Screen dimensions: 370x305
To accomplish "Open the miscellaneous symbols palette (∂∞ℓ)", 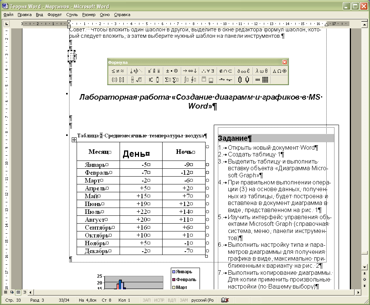I will pyautogui.click(x=244, y=71).
